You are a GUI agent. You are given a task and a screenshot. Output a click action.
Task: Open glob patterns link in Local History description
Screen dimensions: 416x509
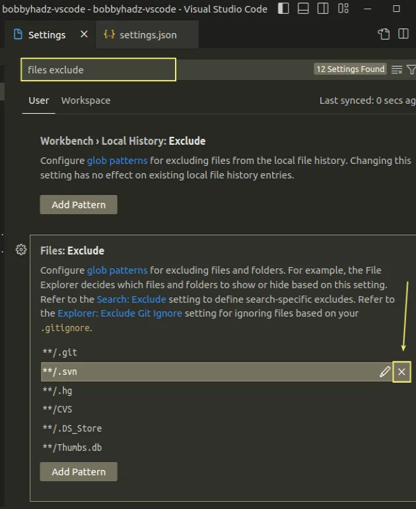pyautogui.click(x=117, y=161)
